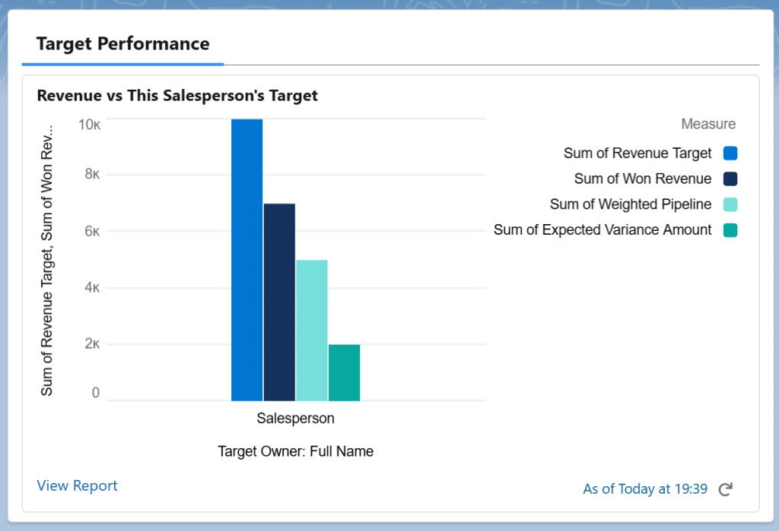This screenshot has width=779, height=531.
Task: Click the Sum of Expected Variance Amount label
Action: (603, 229)
